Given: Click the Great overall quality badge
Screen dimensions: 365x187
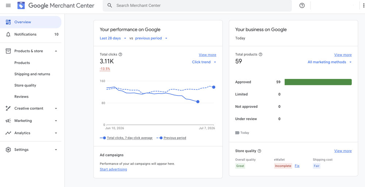Looking at the screenshot, I should tap(240, 166).
